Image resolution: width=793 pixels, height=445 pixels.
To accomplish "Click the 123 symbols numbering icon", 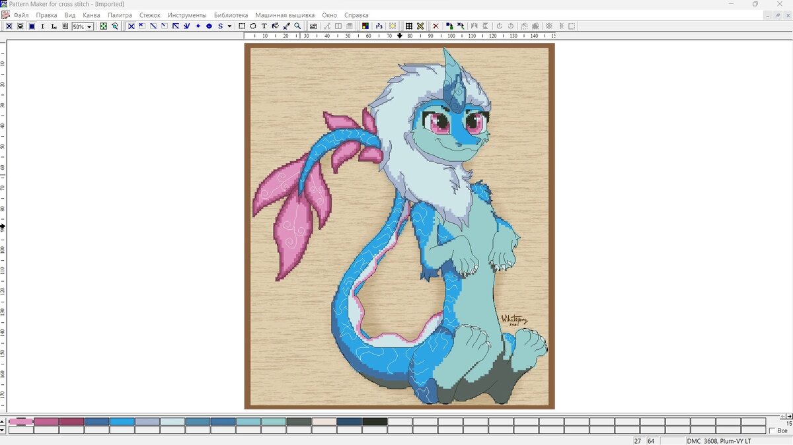I will pyautogui.click(x=379, y=26).
